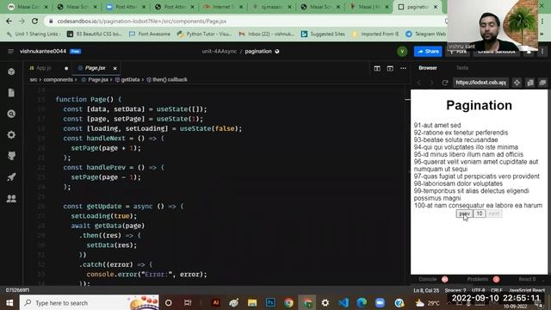
Task: Open the CodeSandbox hamburger menu
Action: tap(10, 52)
